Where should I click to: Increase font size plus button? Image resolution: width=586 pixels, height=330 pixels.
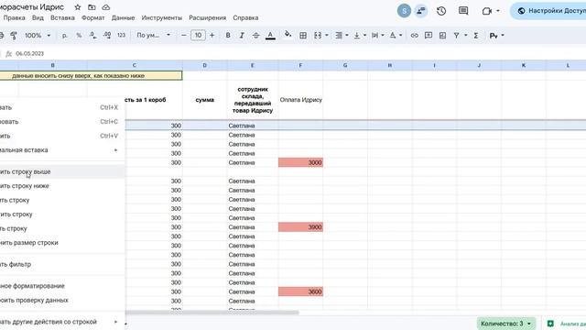click(x=212, y=35)
